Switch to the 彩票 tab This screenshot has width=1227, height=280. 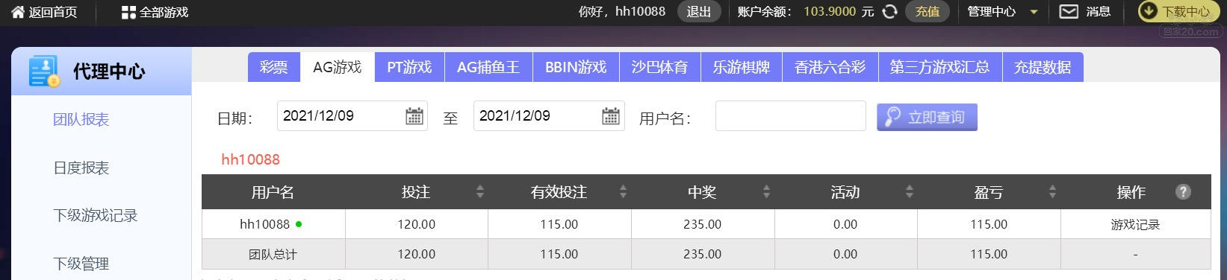274,67
